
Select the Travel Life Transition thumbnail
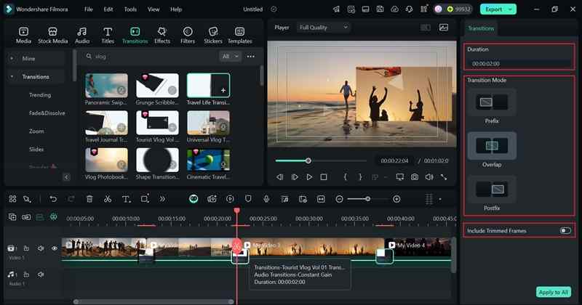point(208,85)
